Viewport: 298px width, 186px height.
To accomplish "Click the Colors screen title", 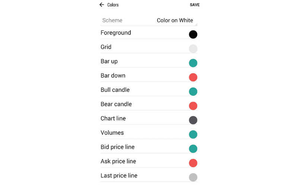I will click(113, 5).
